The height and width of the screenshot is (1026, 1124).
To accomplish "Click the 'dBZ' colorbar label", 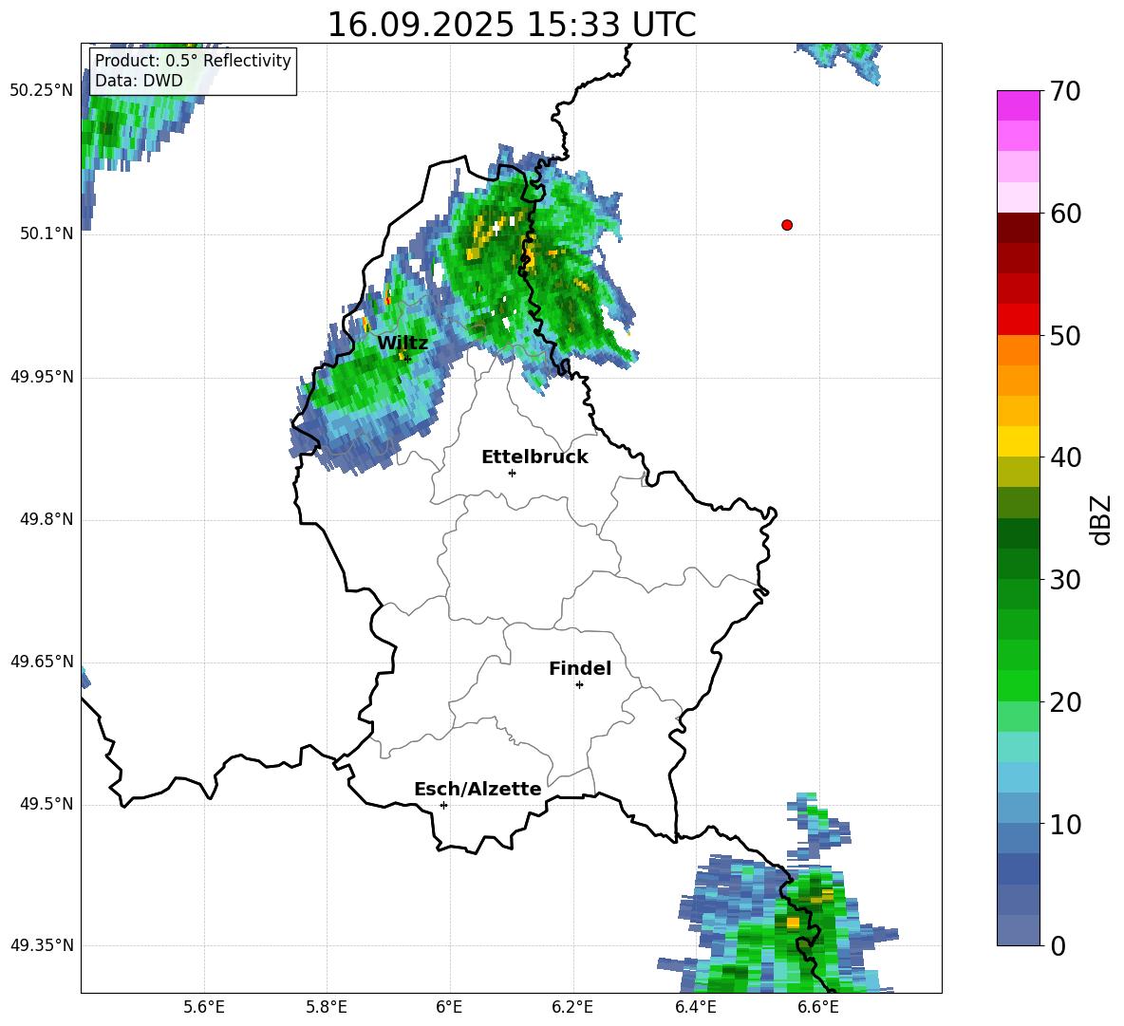I will (x=1099, y=519).
